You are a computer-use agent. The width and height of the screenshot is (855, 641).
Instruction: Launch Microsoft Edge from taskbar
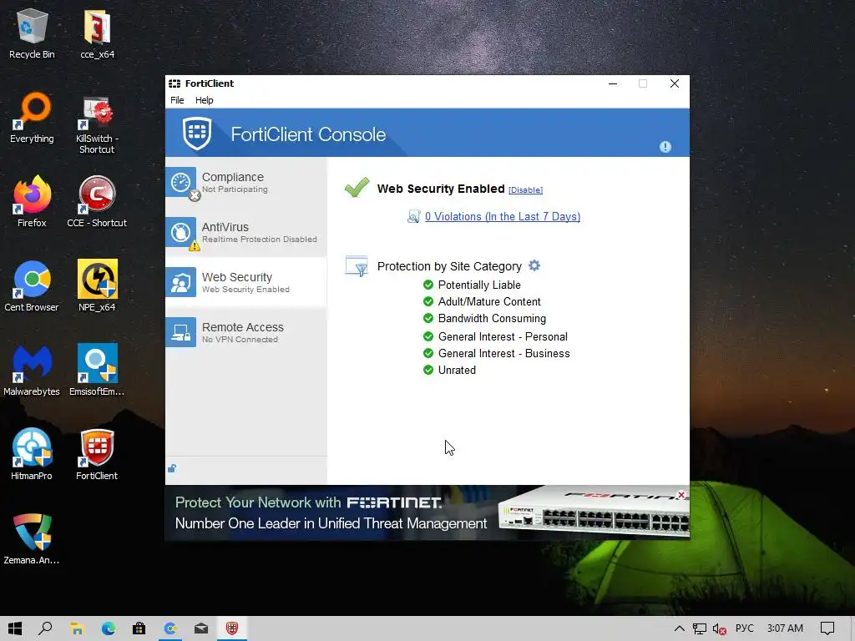108,628
